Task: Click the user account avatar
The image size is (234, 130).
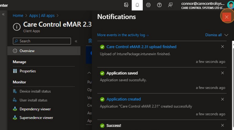Action: pyautogui.click(x=230, y=5)
